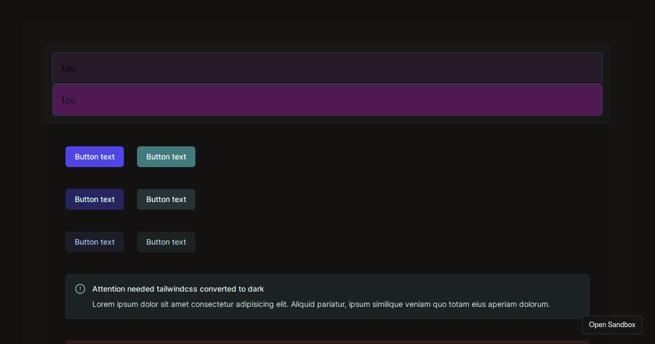Image resolution: width=655 pixels, height=344 pixels.
Task: Click the attention needed heading text
Action: click(179, 289)
